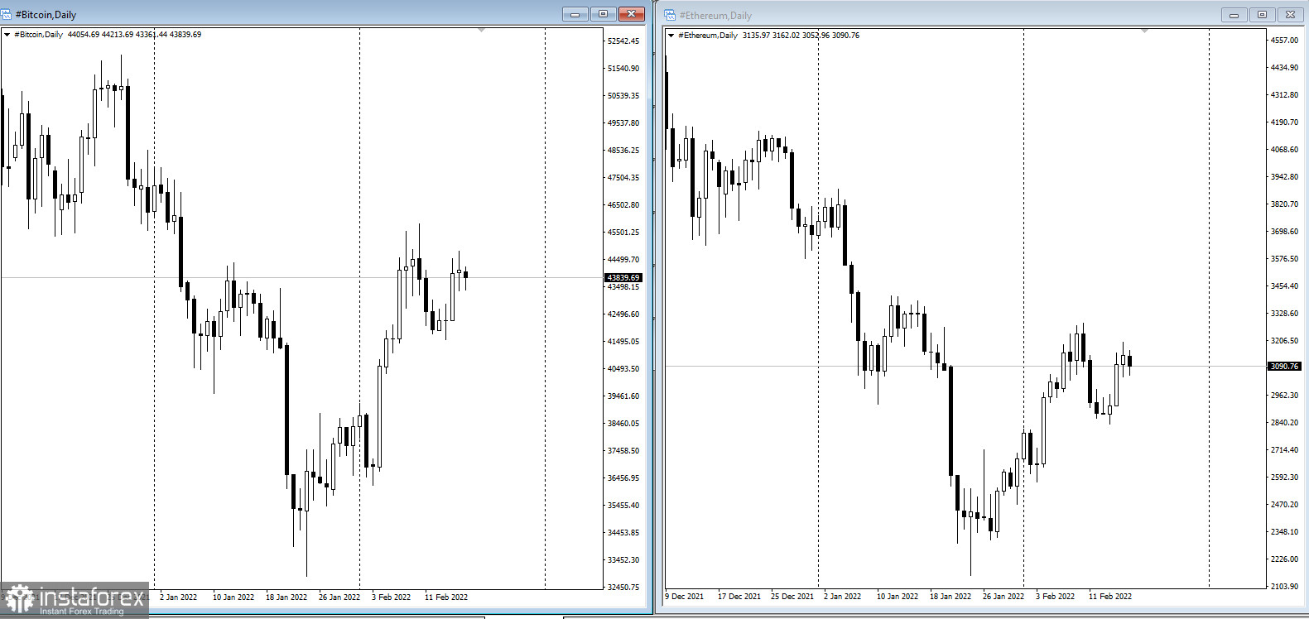Screen dimensions: 1309x619
Task: Click the Bitcoin chart window icon
Action: click(x=7, y=14)
